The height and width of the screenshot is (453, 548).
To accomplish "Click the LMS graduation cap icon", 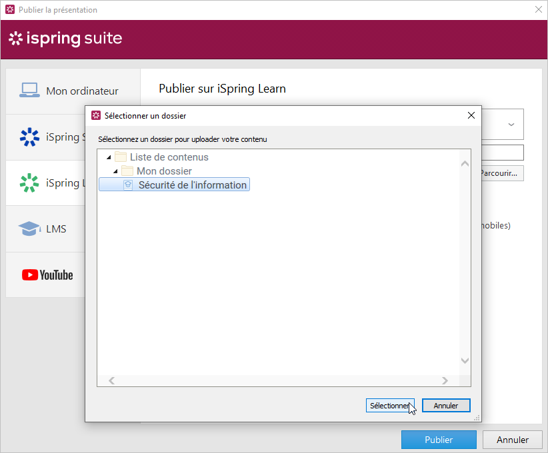I will click(29, 229).
